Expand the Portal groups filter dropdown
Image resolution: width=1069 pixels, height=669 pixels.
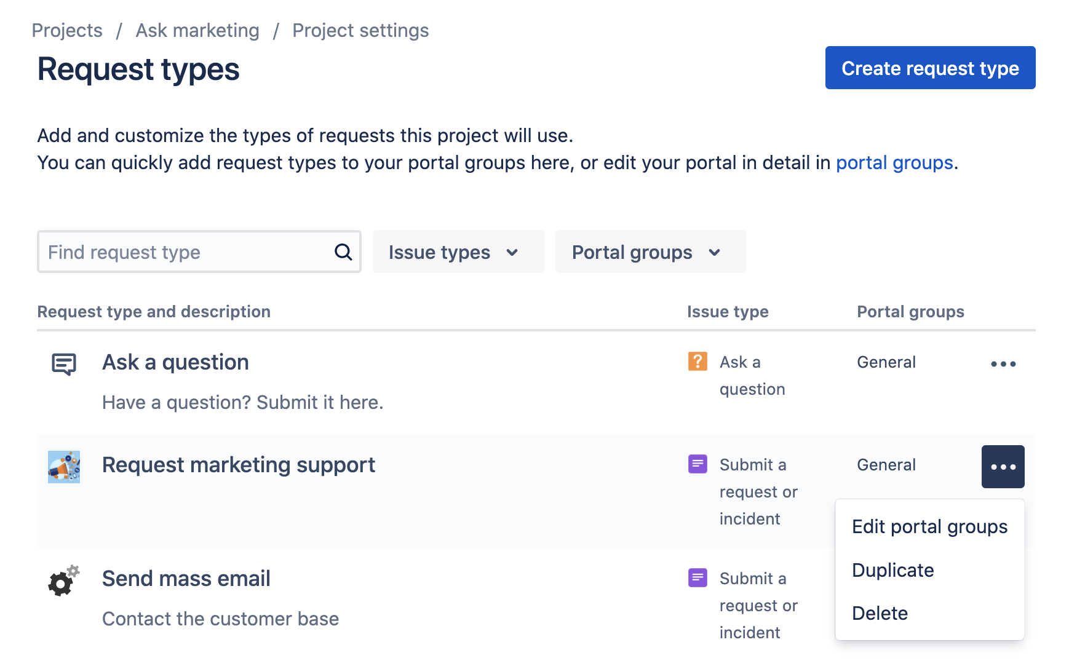(651, 251)
